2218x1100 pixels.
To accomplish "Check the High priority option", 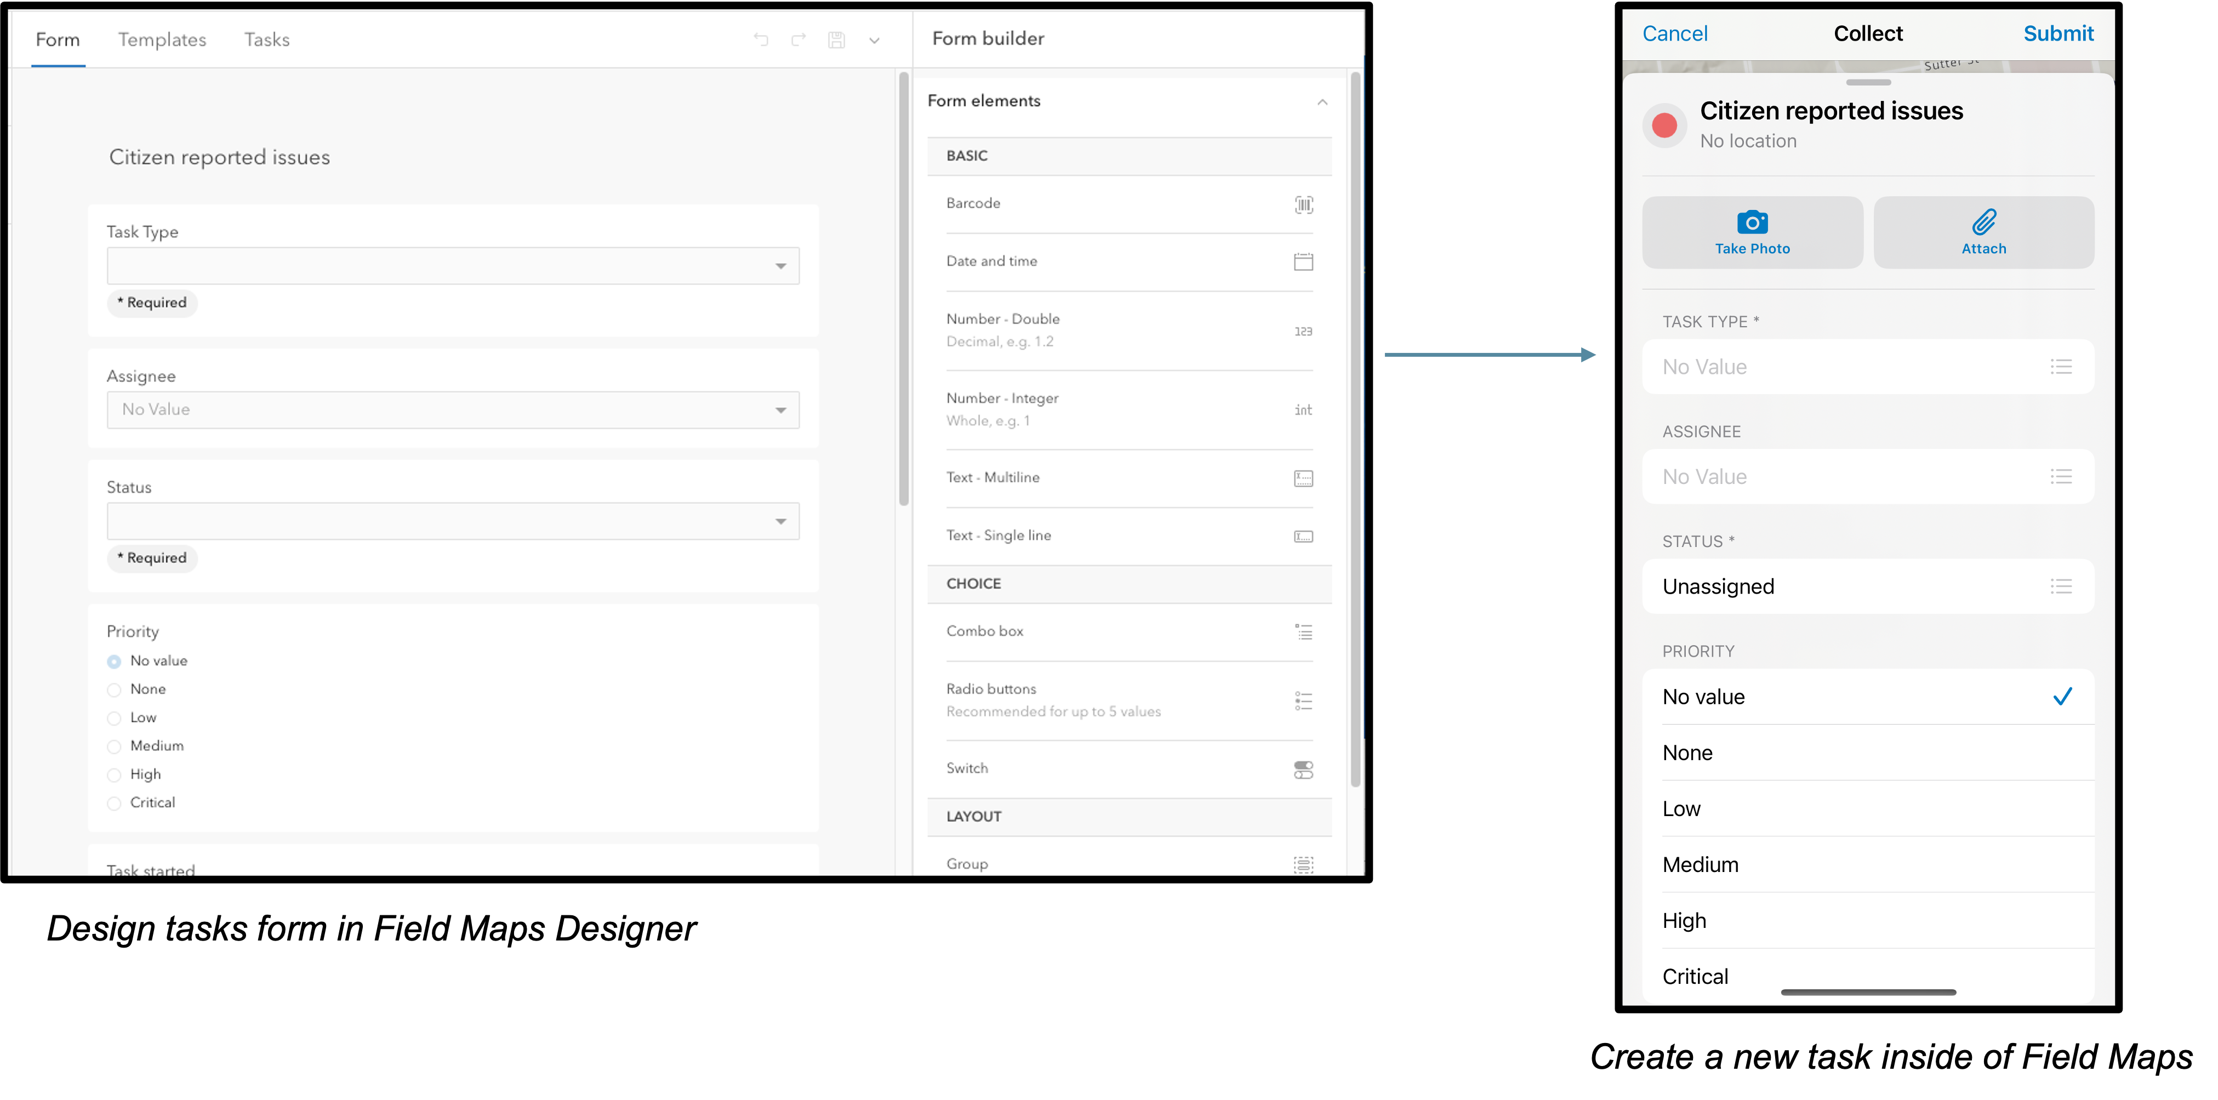I will pos(113,774).
